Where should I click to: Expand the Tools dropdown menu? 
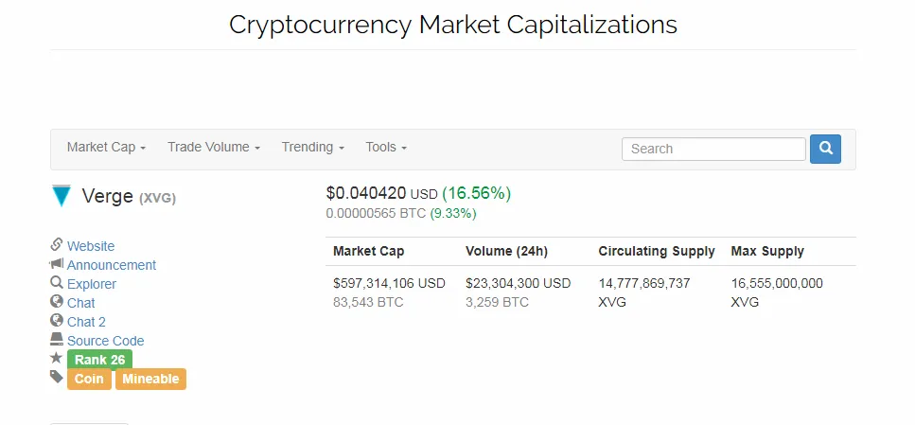pos(386,147)
